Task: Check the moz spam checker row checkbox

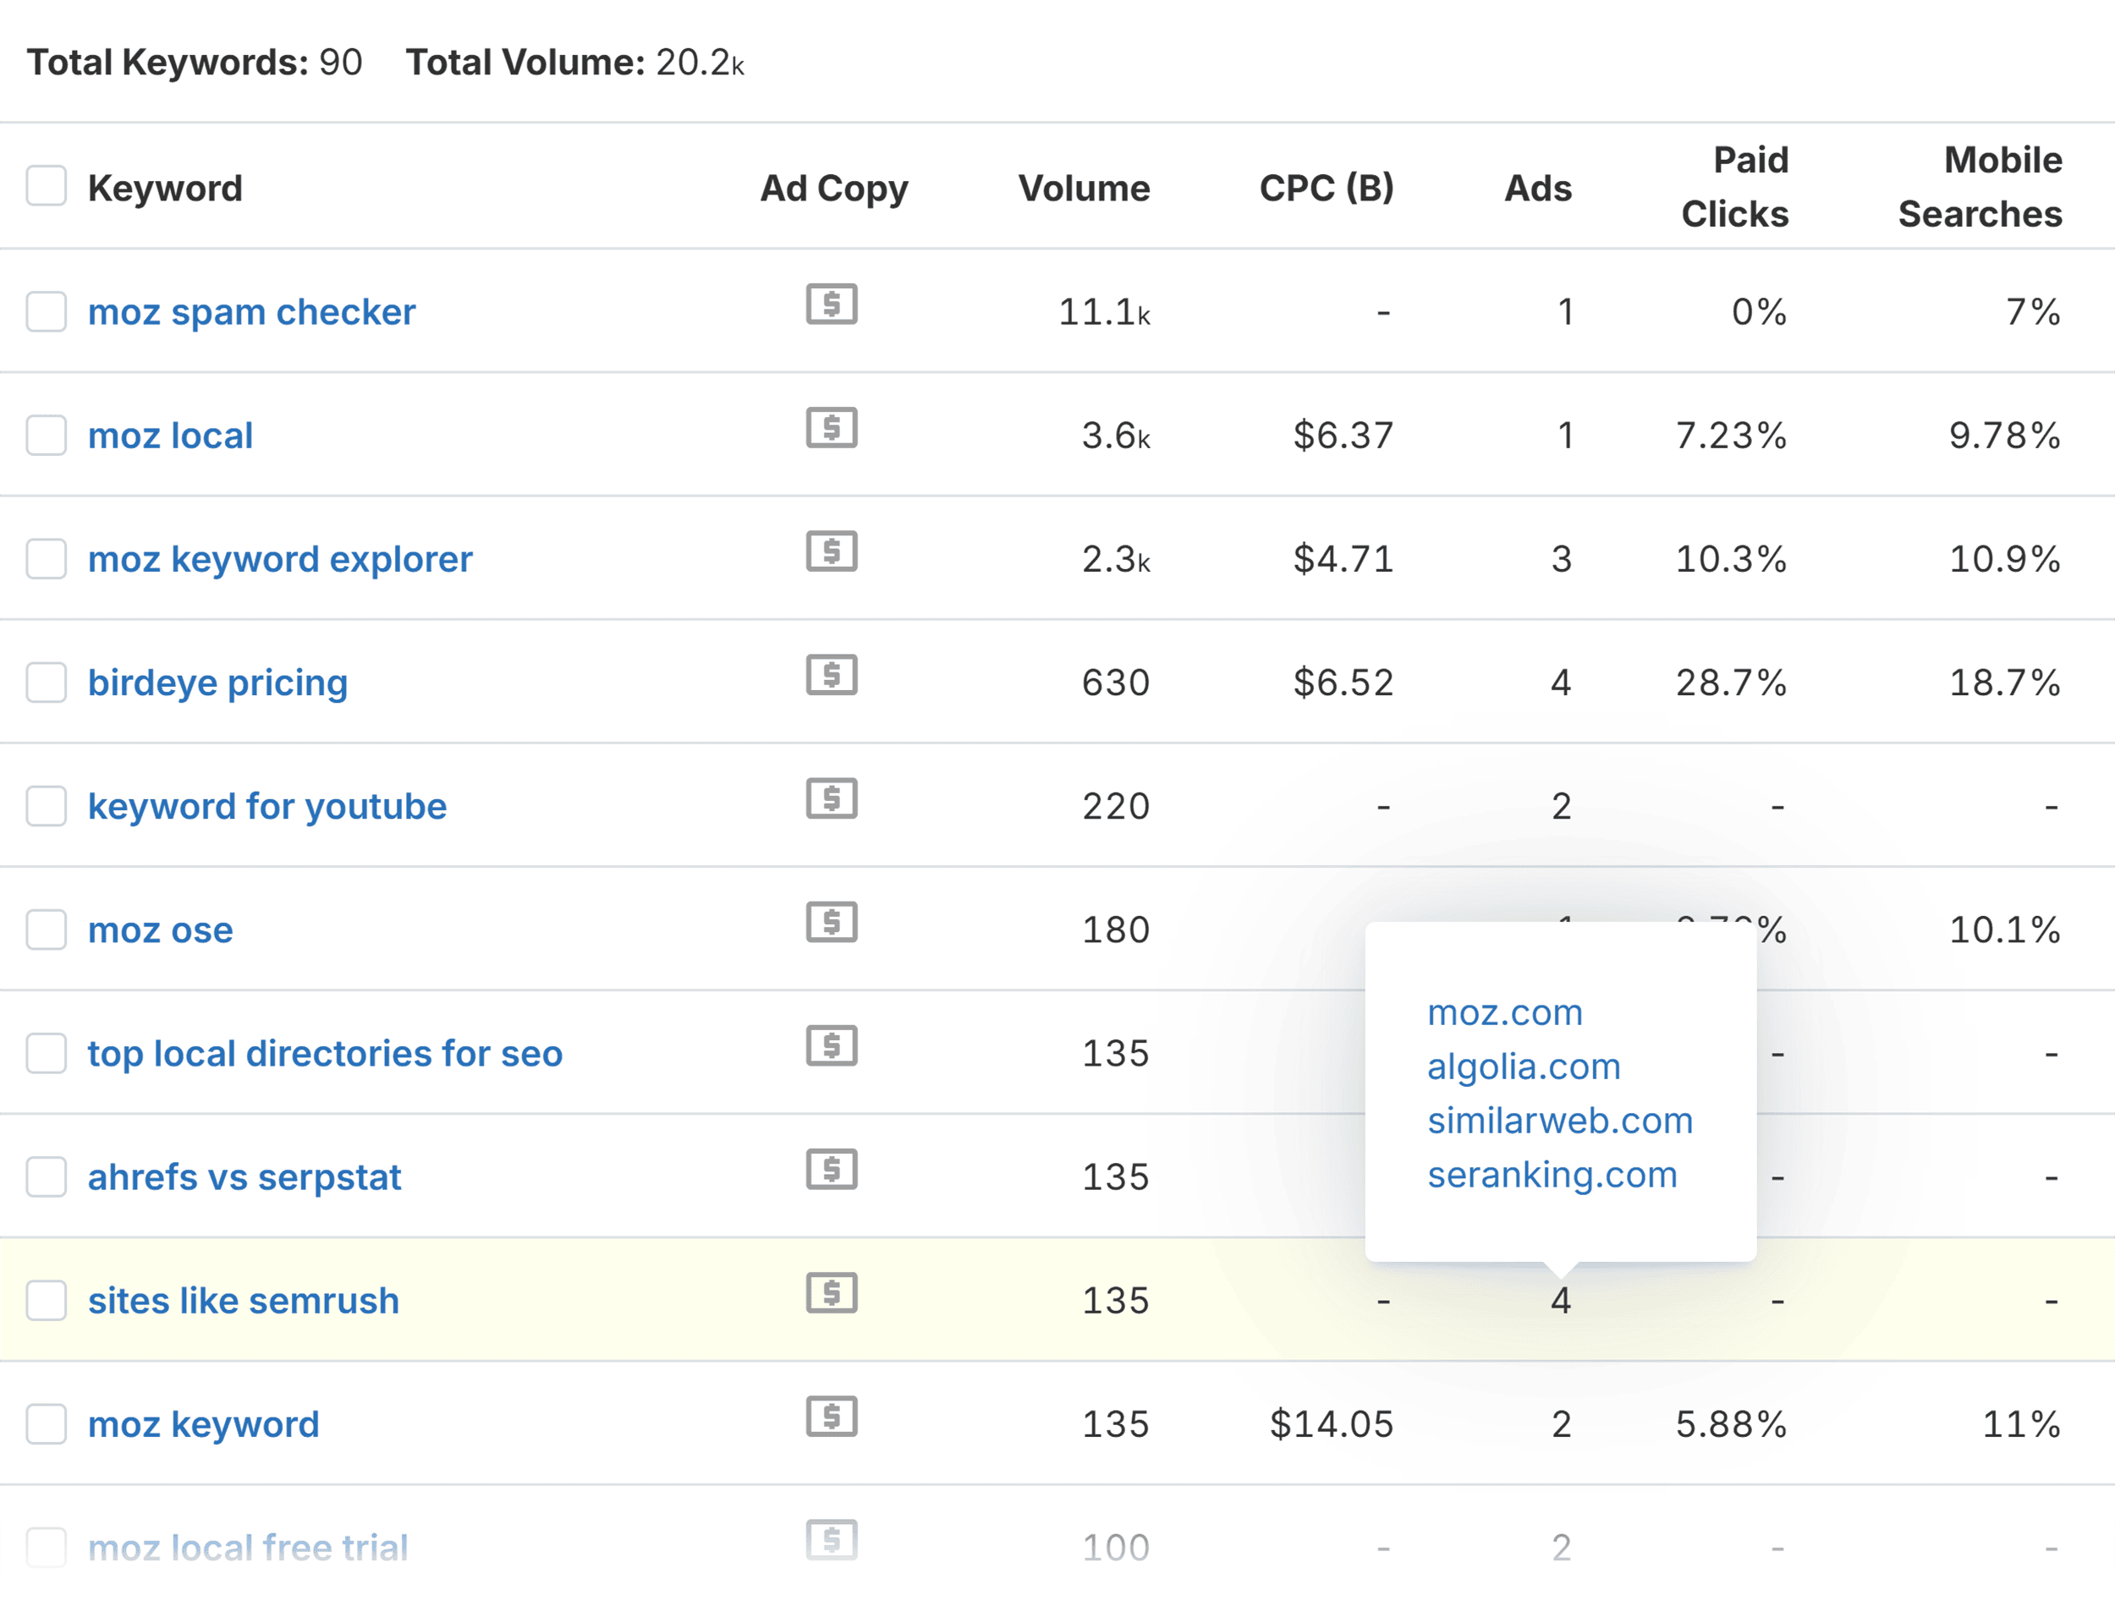Action: pyautogui.click(x=46, y=312)
